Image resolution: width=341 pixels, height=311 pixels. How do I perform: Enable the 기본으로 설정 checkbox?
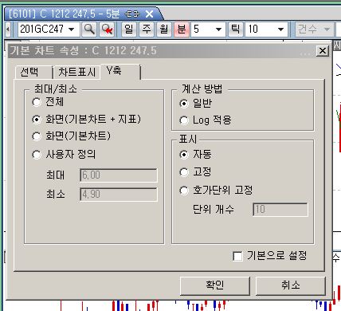pos(237,256)
